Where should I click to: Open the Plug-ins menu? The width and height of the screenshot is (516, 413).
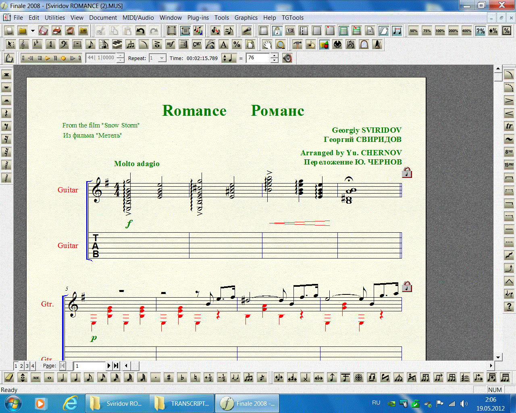[x=198, y=18]
